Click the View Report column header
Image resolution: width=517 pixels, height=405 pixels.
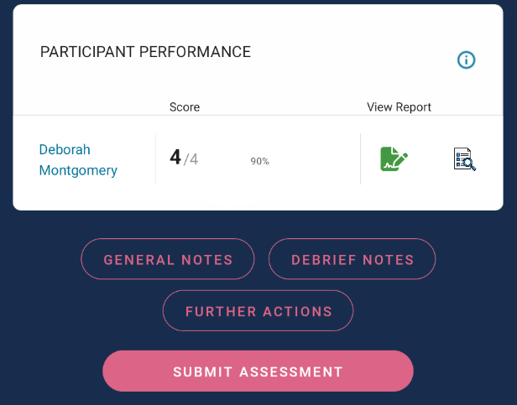coord(399,107)
